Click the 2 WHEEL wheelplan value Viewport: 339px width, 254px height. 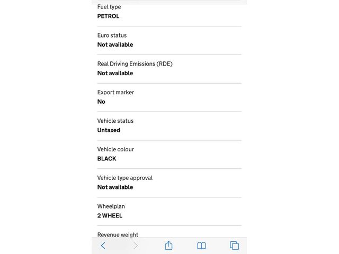[x=110, y=216]
